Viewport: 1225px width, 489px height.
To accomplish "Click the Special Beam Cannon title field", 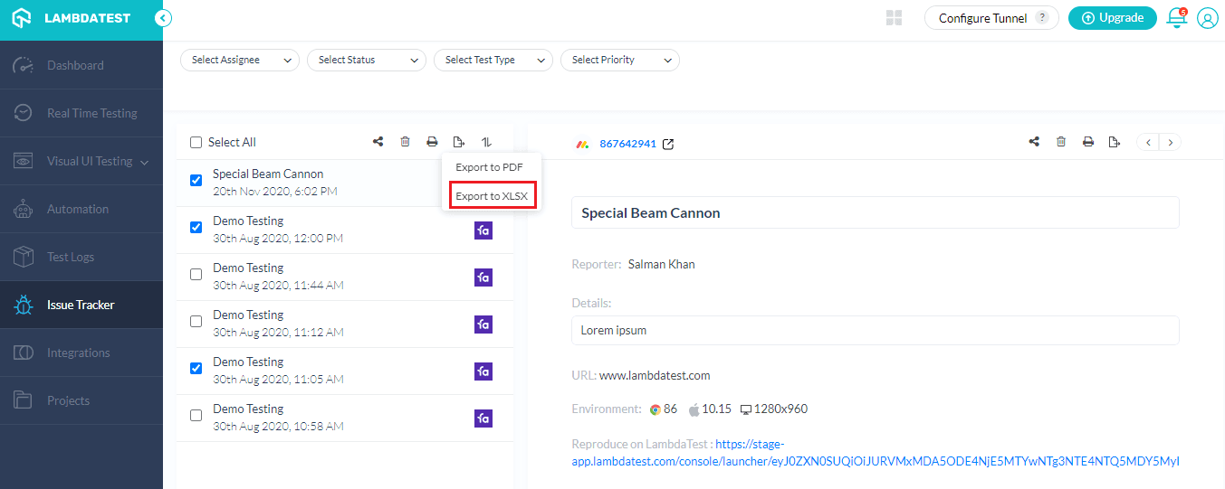I will (x=876, y=213).
